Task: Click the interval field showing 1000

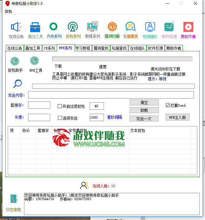Action: (x=97, y=117)
